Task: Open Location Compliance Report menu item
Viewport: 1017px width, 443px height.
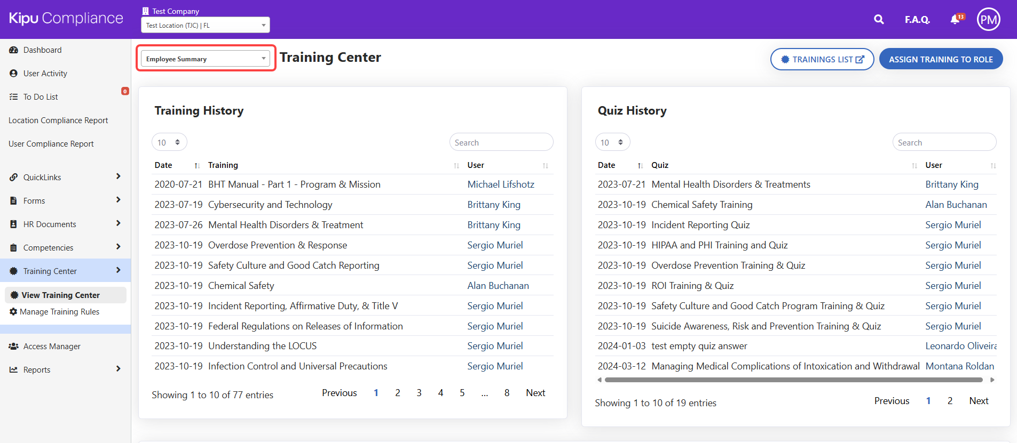Action: pyautogui.click(x=58, y=120)
